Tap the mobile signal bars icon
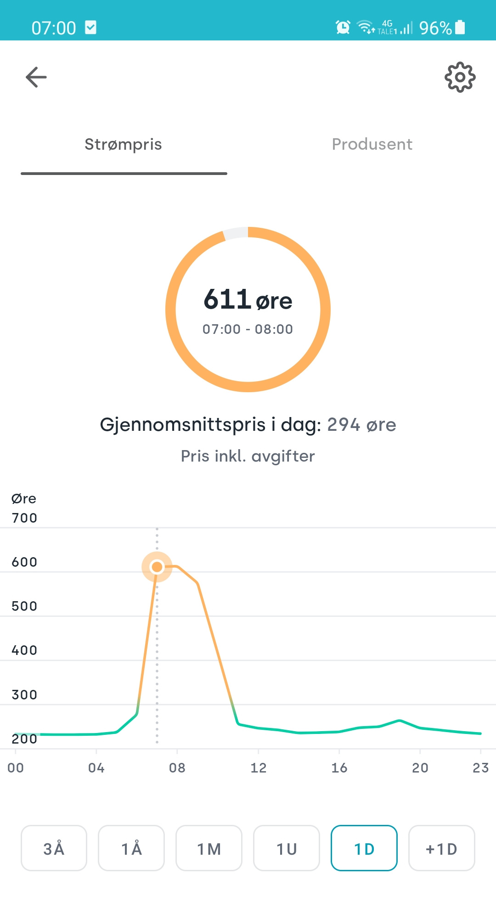The width and height of the screenshot is (496, 908). (x=406, y=28)
